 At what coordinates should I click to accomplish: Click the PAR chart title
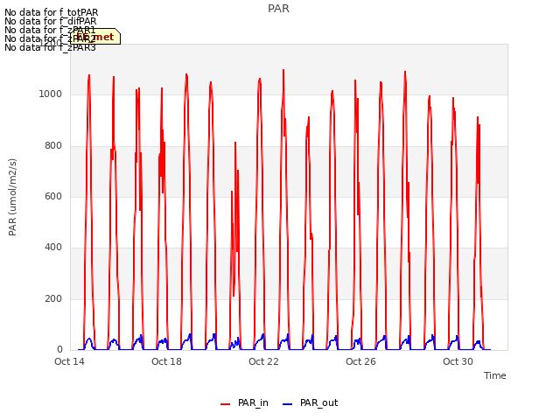coord(278,9)
